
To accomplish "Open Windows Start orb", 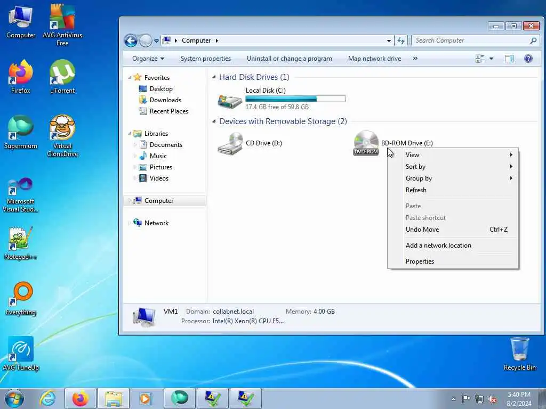I will (x=14, y=398).
